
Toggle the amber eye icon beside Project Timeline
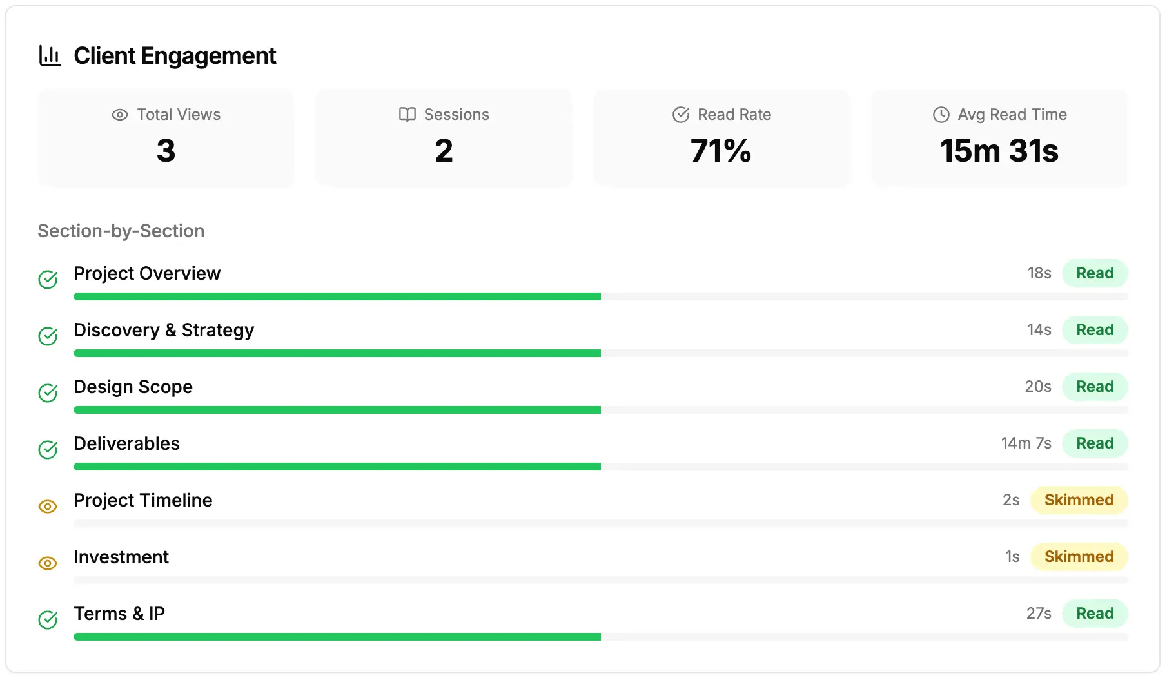click(x=48, y=507)
